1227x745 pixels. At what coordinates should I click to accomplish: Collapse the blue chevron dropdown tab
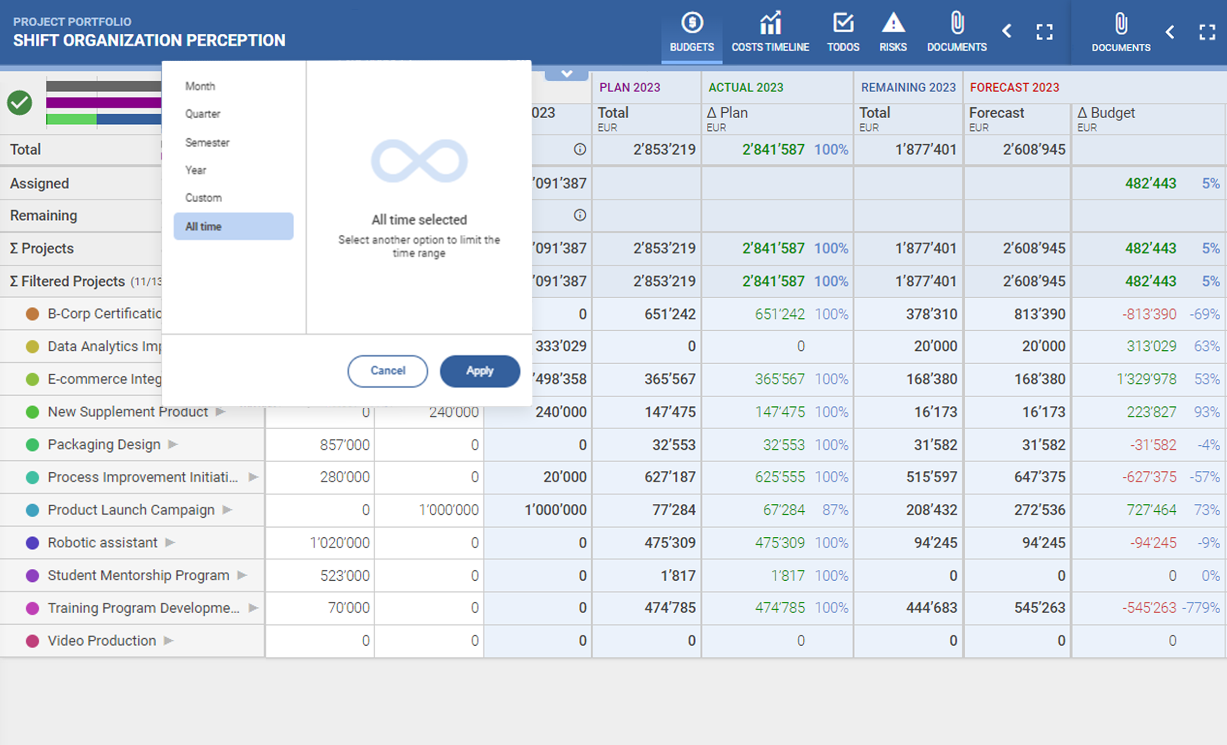click(x=567, y=74)
